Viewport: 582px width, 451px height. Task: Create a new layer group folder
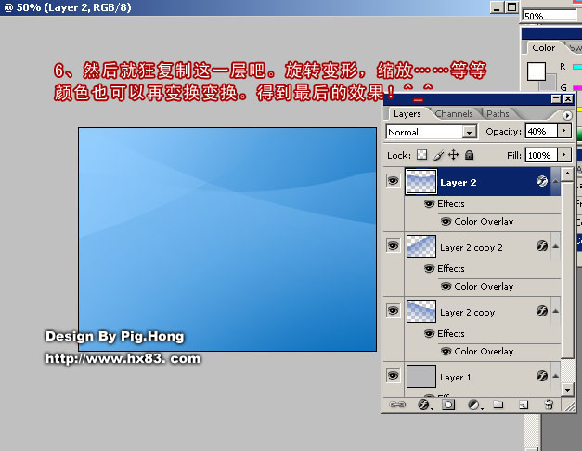(498, 405)
